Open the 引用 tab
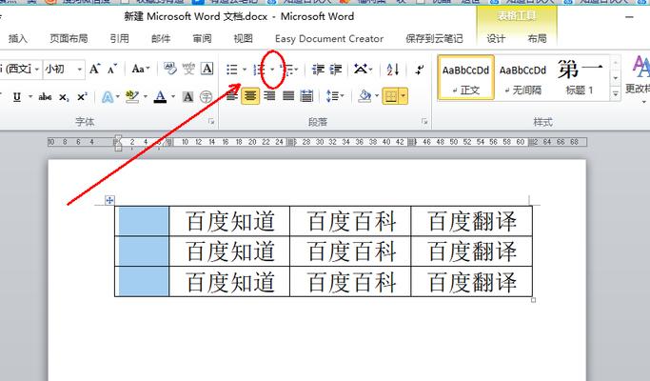The height and width of the screenshot is (381, 650). coord(119,39)
